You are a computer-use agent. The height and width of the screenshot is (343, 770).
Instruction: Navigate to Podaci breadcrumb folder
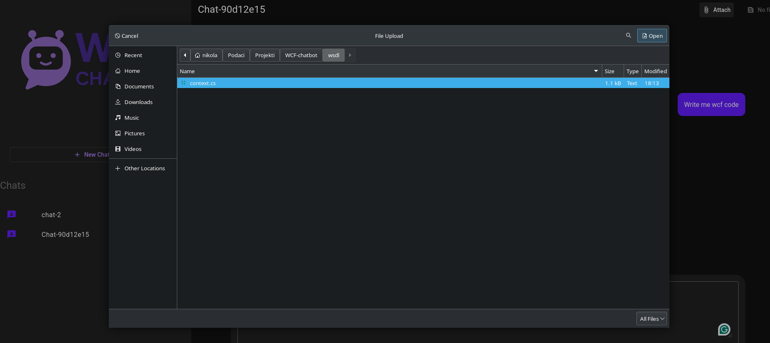coord(236,55)
